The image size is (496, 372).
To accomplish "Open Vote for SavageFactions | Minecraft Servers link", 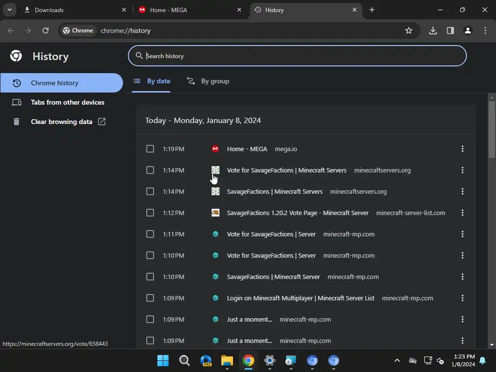I will click(x=287, y=170).
